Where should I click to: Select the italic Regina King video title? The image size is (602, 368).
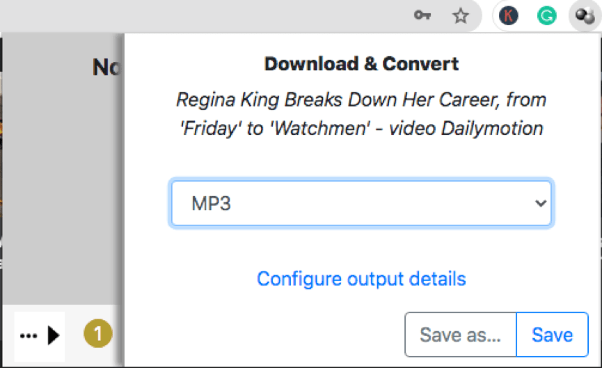[361, 99]
